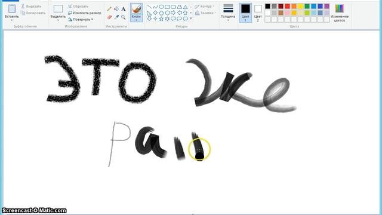This screenshot has height=215, width=382.
Task: Select the Fill with color bucket tool
Action: click(116, 9)
